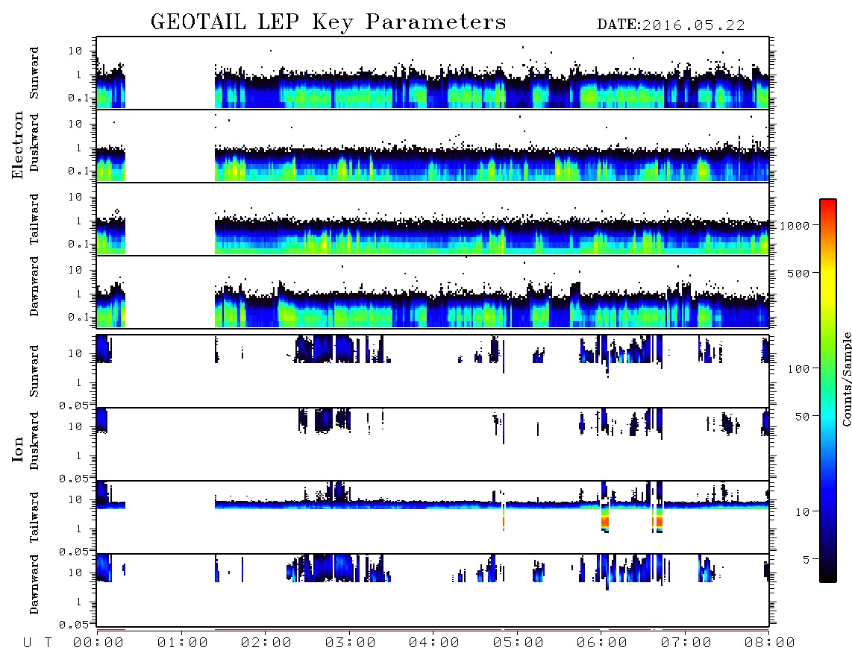The width and height of the screenshot is (852, 656).
Task: Click the vertical Ion group label
Action: [x=18, y=449]
